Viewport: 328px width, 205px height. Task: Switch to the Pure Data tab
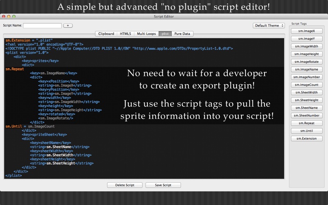[x=182, y=34]
